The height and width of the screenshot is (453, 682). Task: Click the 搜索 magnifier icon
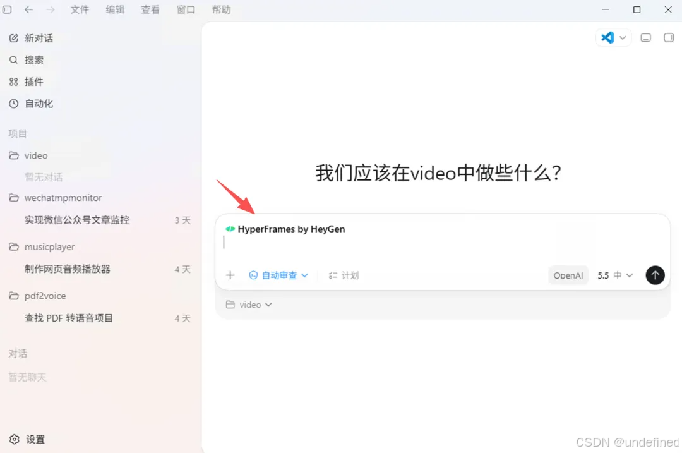14,60
